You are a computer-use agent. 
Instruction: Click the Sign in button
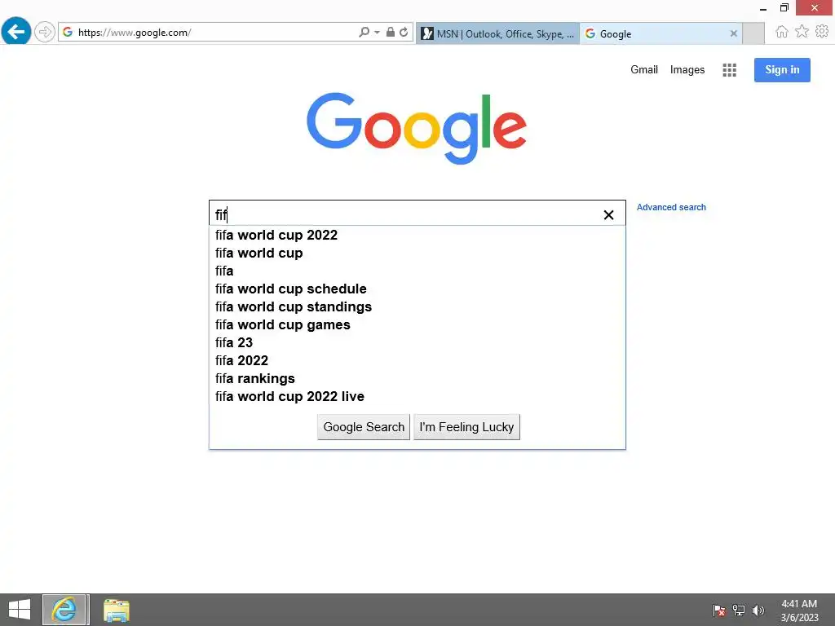(782, 70)
